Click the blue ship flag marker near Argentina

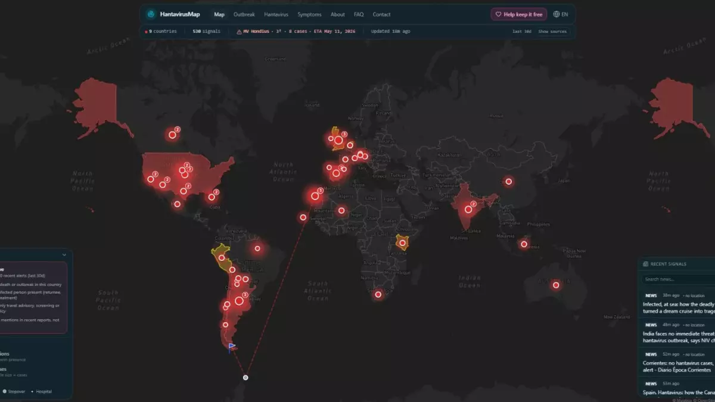[232, 347]
